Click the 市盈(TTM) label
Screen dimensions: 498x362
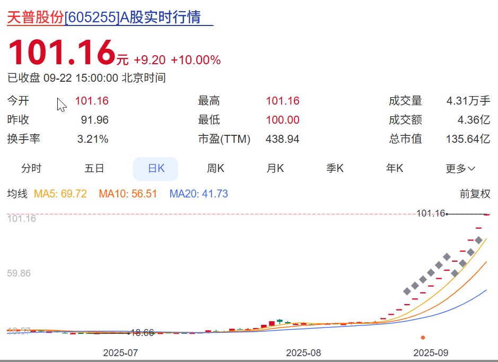point(224,139)
